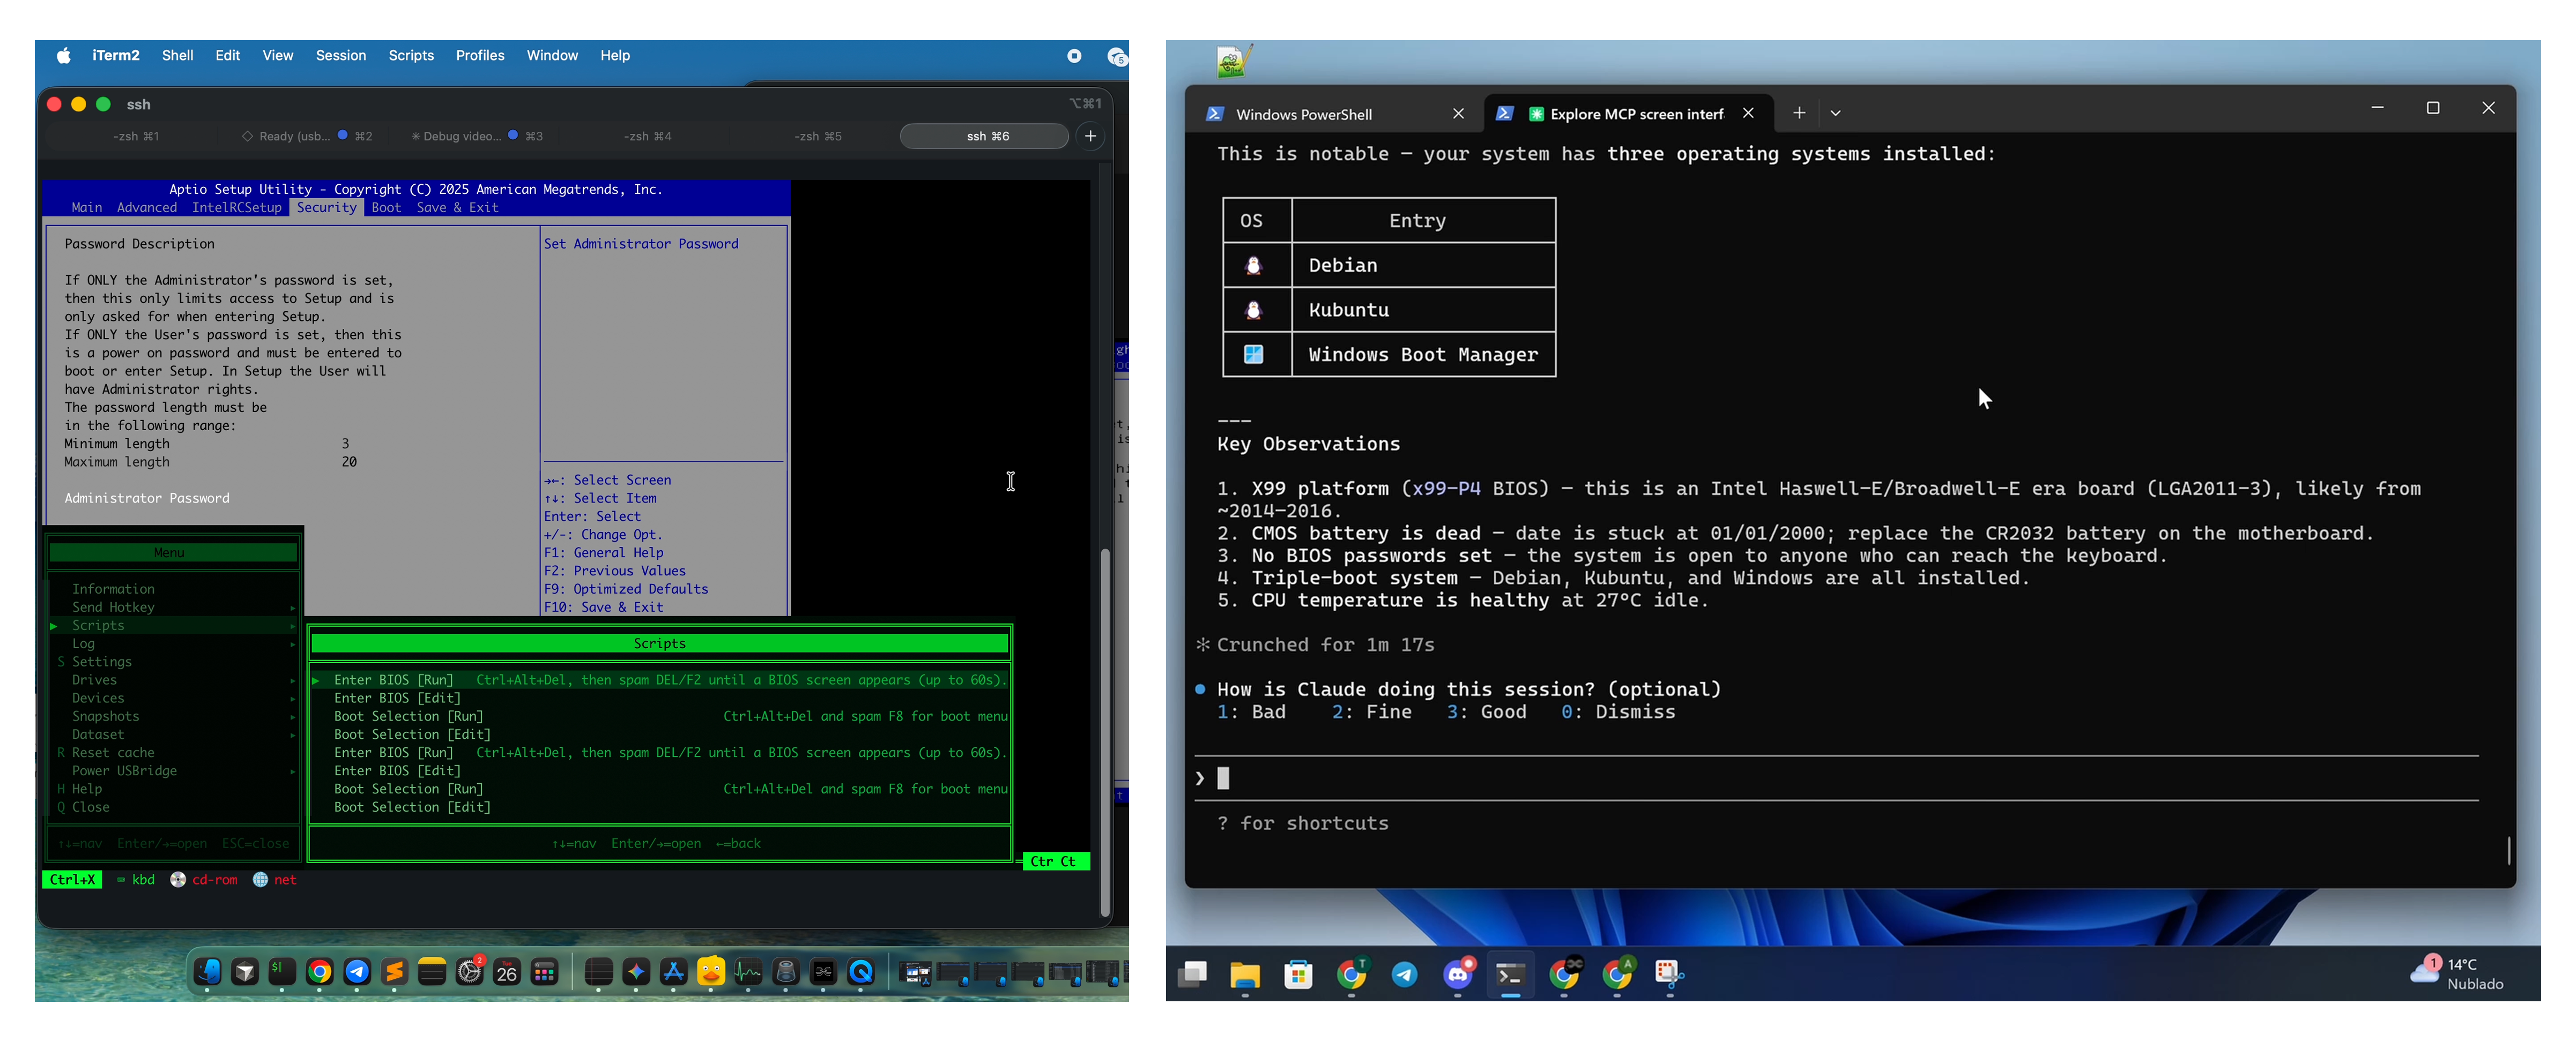Toggle the kbd indicator in status bar
The width and height of the screenshot is (2576, 1042).
(x=135, y=879)
